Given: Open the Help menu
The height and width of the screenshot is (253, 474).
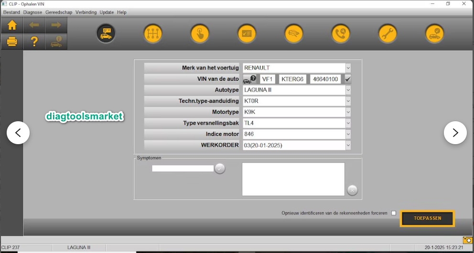Looking at the screenshot, I should pyautogui.click(x=122, y=12).
